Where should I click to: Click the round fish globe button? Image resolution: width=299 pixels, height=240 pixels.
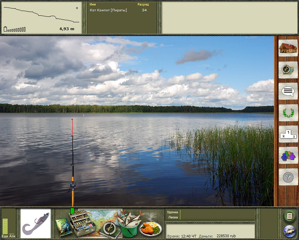pyautogui.click(x=289, y=232)
